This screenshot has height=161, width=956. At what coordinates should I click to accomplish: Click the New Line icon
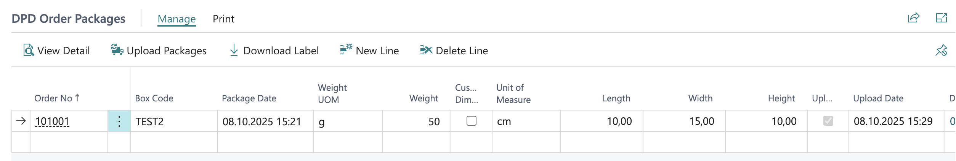(346, 50)
